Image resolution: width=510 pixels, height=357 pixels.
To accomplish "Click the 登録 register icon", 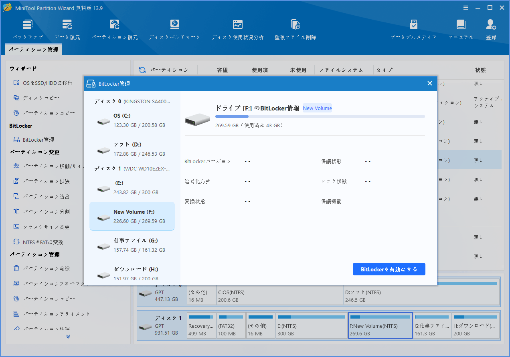I will (491, 30).
